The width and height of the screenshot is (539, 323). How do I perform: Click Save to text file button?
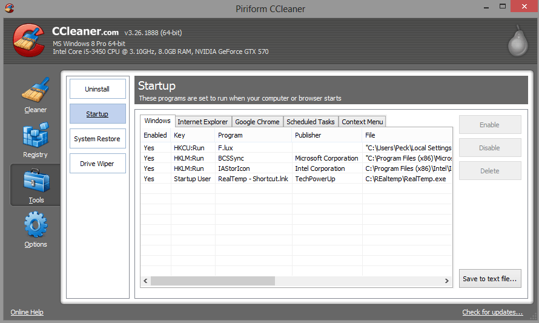pyautogui.click(x=489, y=279)
